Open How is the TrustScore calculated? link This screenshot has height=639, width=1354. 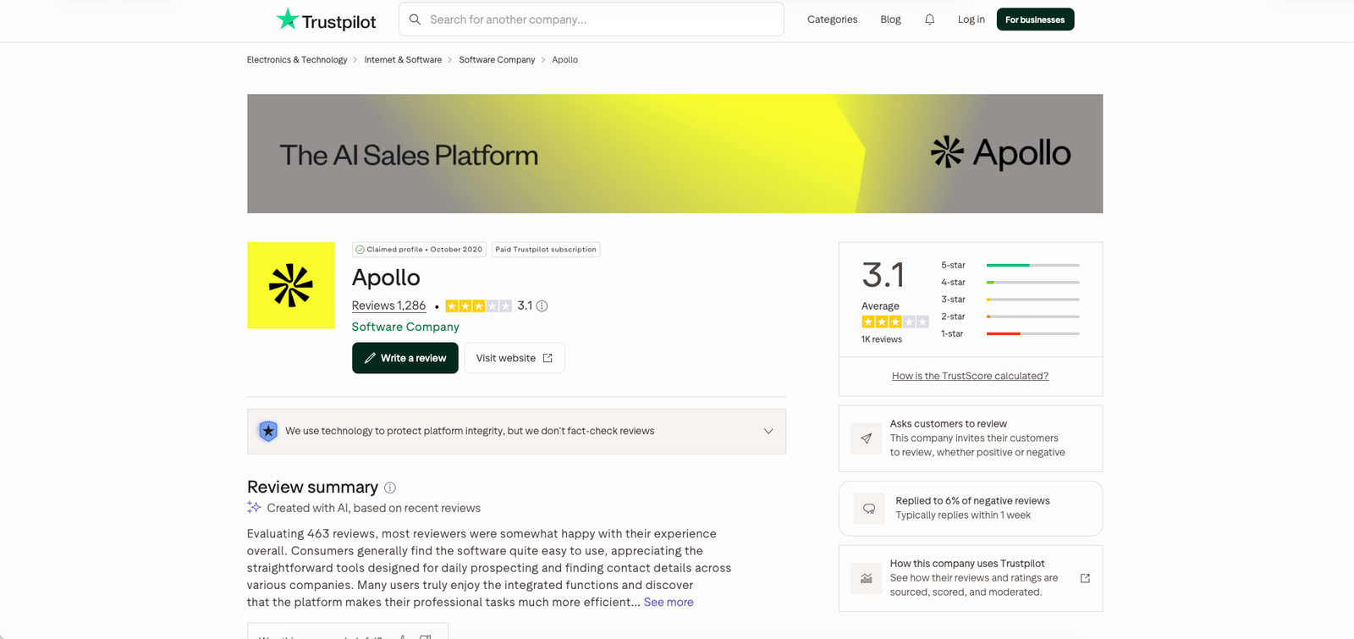click(970, 377)
